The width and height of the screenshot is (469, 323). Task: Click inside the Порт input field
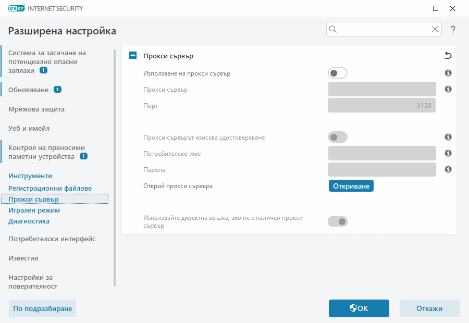coord(381,105)
